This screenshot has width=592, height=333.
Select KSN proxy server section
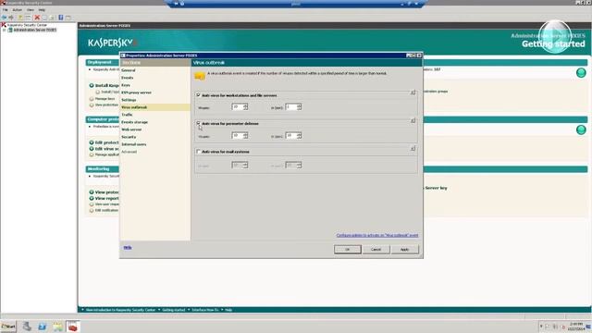[136, 92]
